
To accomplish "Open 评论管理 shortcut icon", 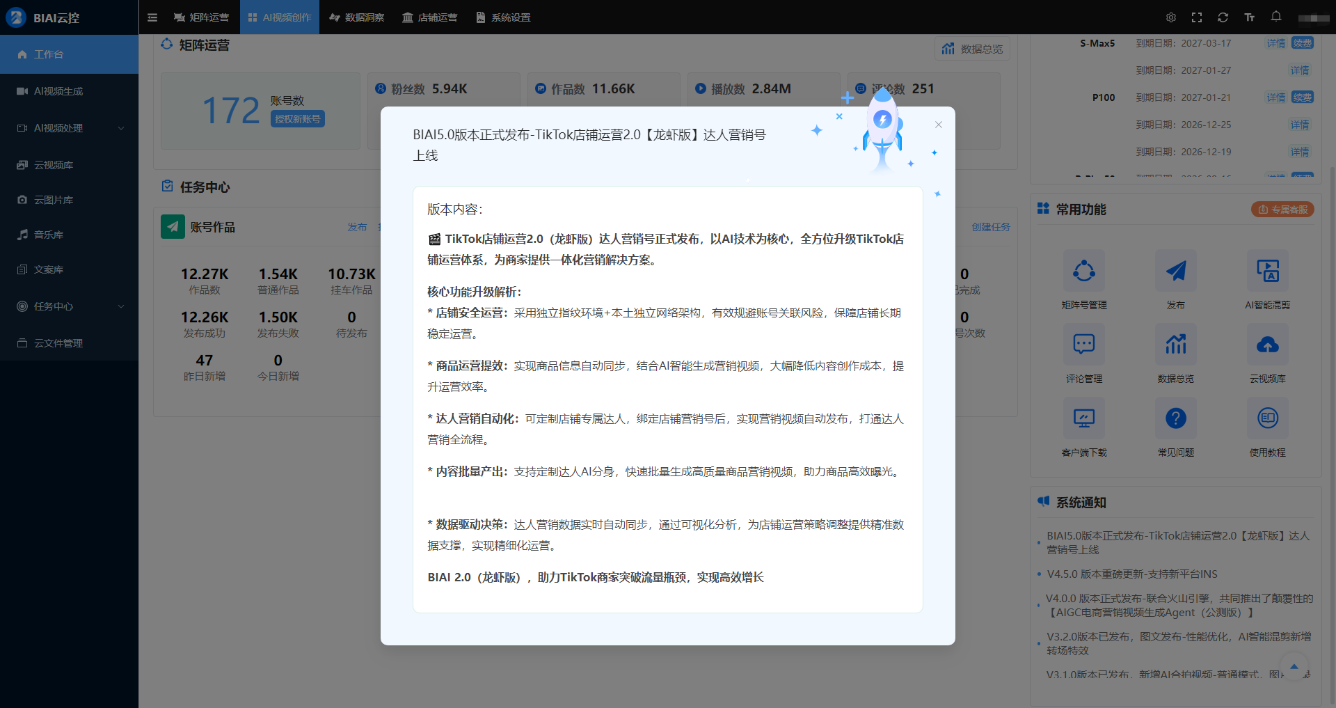I will pos(1084,345).
